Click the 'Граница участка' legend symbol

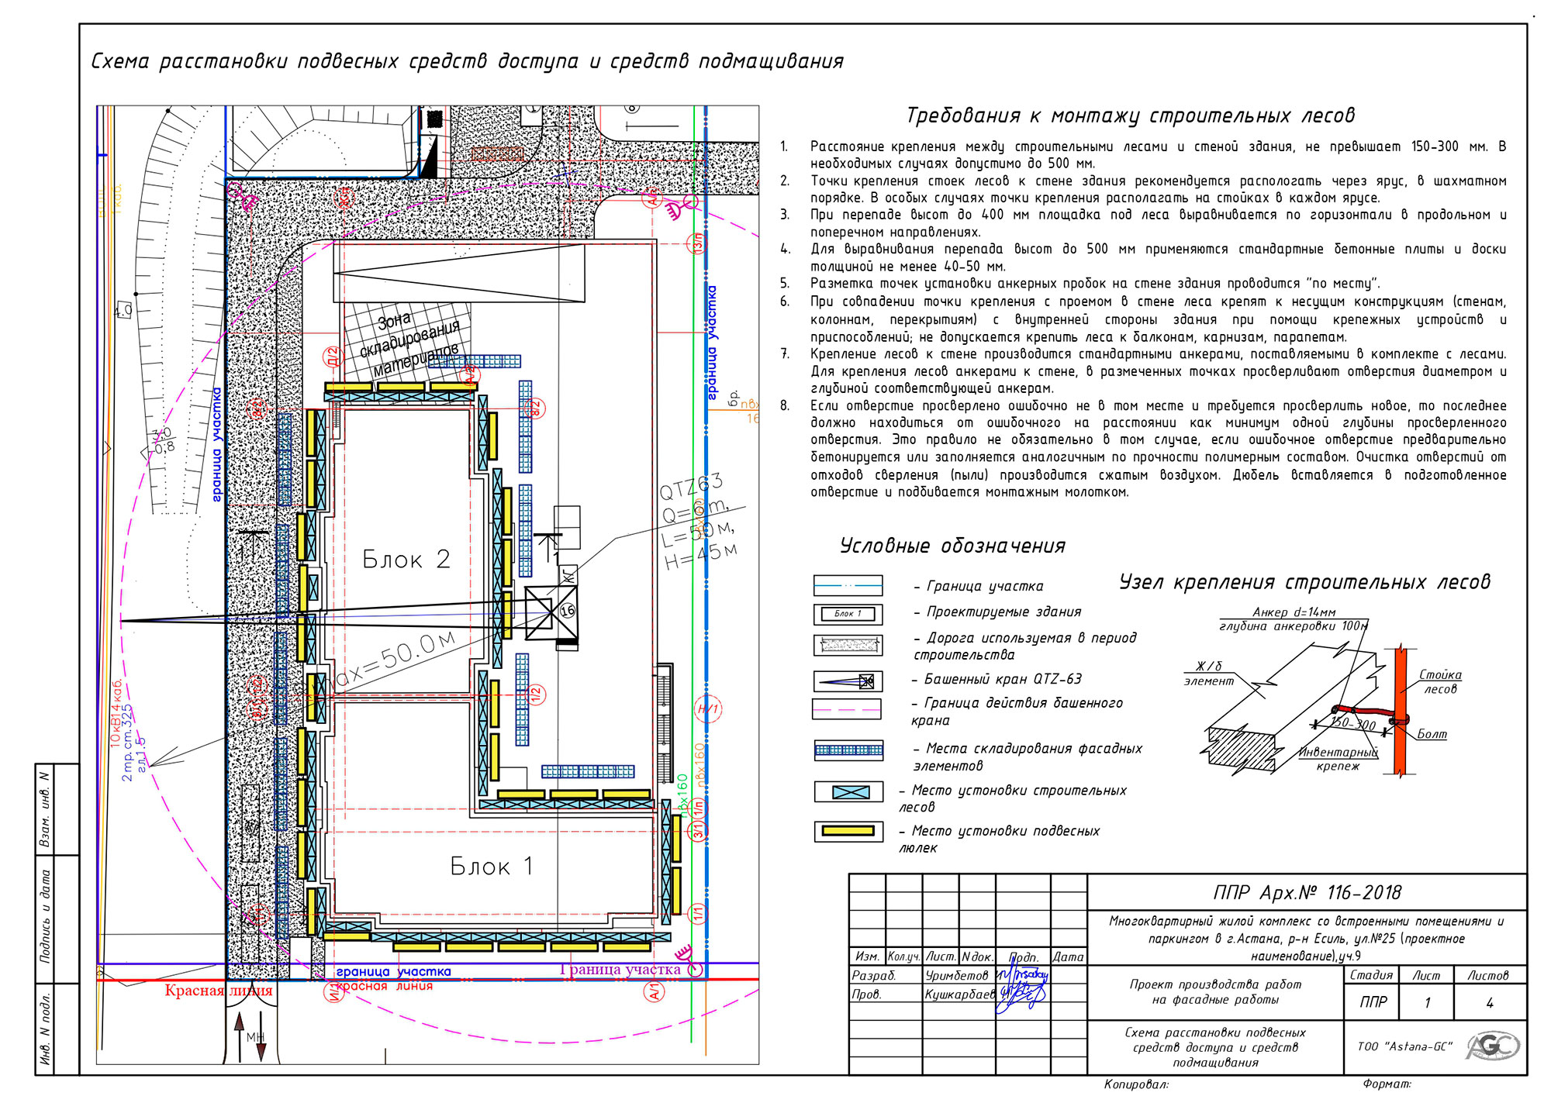click(848, 585)
